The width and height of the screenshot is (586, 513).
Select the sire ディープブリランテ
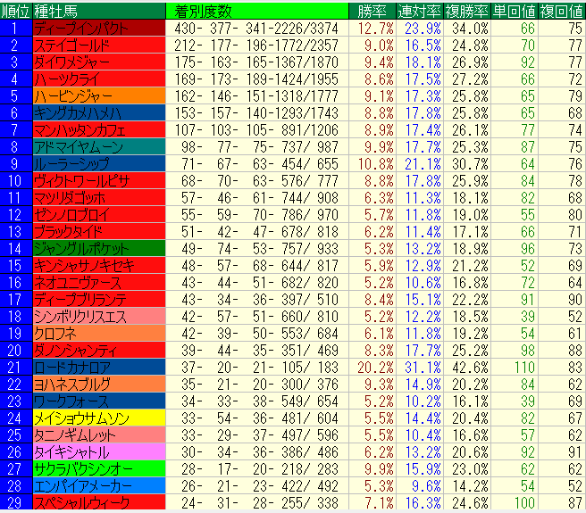pyautogui.click(x=99, y=300)
